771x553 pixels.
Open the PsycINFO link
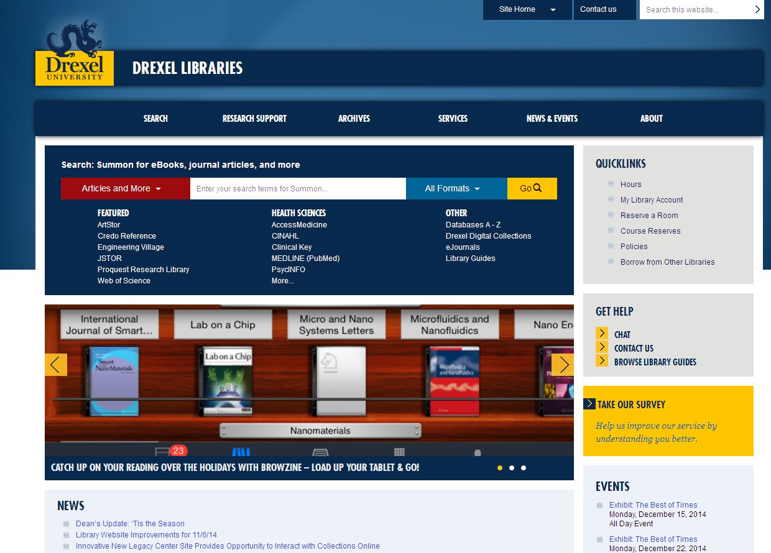[x=289, y=270]
